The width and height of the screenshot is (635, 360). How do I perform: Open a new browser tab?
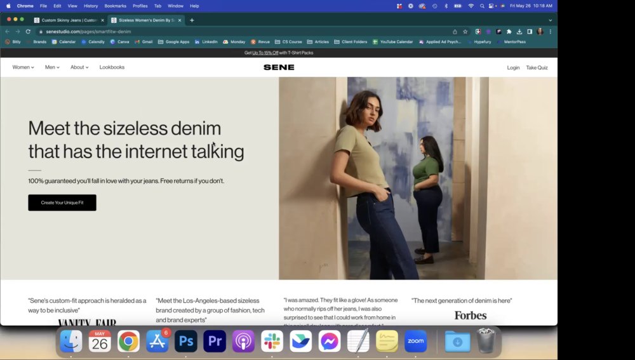(192, 20)
